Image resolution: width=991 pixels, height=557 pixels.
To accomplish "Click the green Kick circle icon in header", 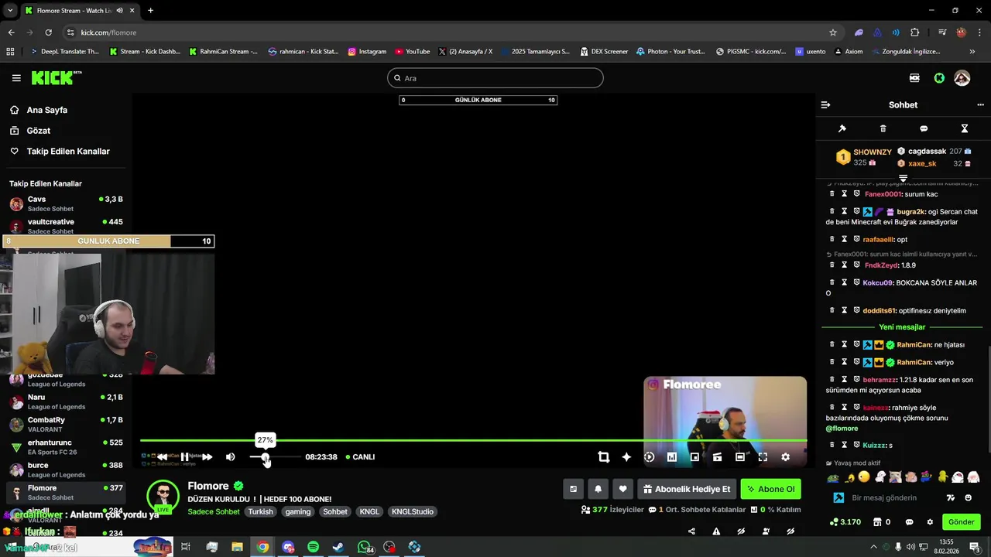I will click(x=939, y=78).
